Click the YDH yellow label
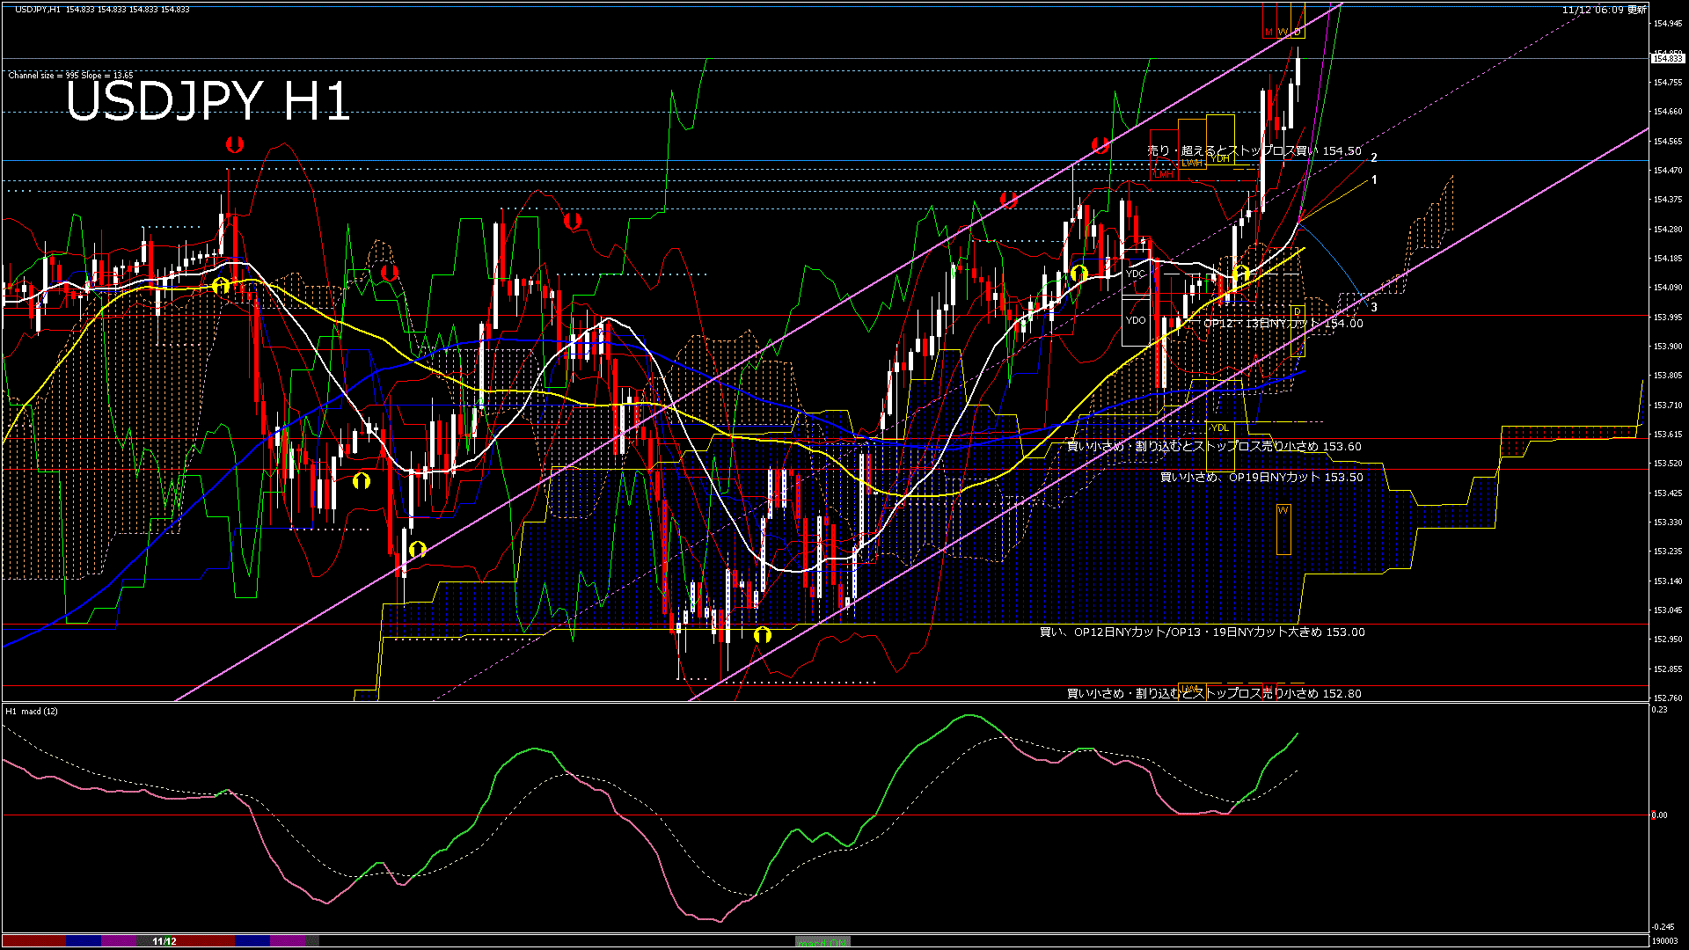The image size is (1689, 950). (1220, 158)
